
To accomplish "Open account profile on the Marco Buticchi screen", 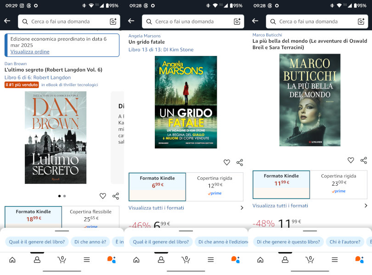I will pyautogui.click(x=285, y=260).
